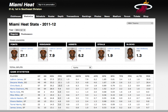Open Mario Chalmers player page
The height and width of the screenshot is (112, 168).
coord(17,89)
